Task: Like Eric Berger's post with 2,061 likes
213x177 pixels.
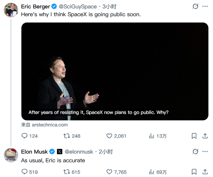Action: (109, 136)
